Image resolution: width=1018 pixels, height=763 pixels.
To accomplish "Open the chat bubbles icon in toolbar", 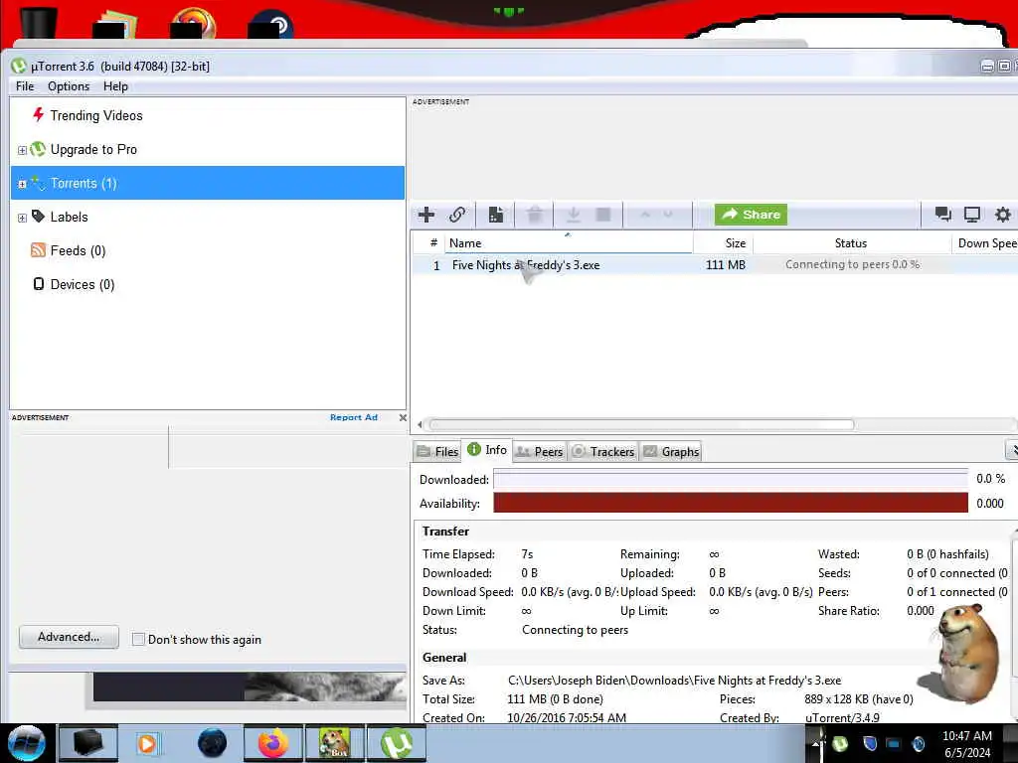I will (x=942, y=215).
